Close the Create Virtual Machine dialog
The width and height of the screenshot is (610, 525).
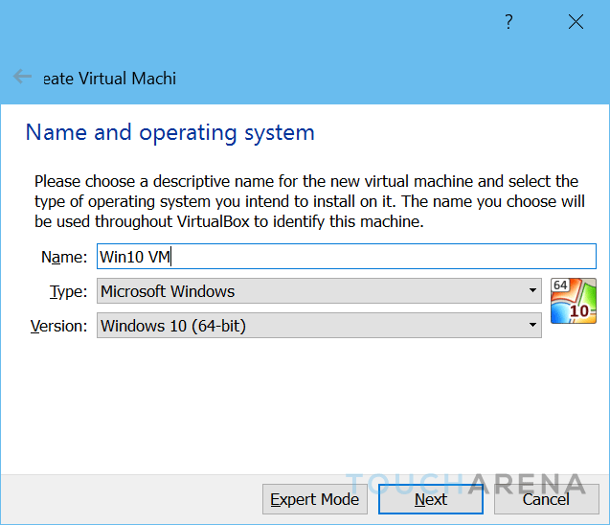[576, 22]
